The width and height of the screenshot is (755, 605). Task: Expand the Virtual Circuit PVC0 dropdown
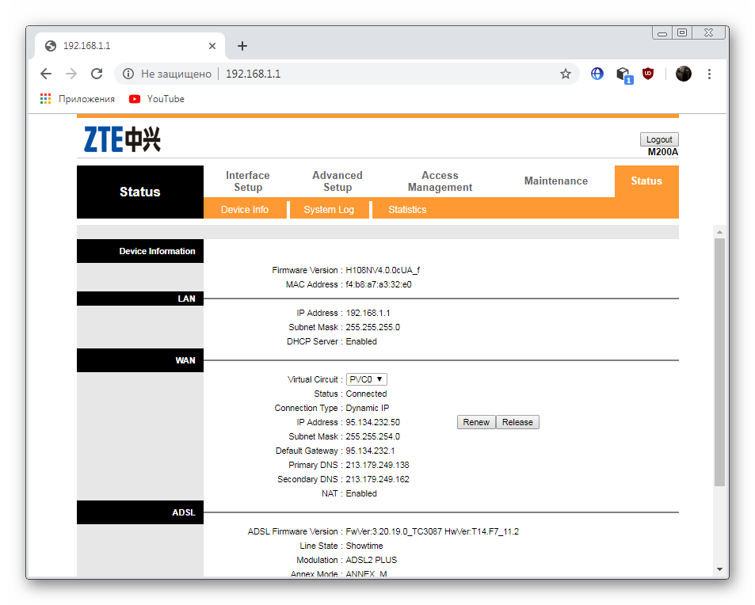click(x=367, y=379)
